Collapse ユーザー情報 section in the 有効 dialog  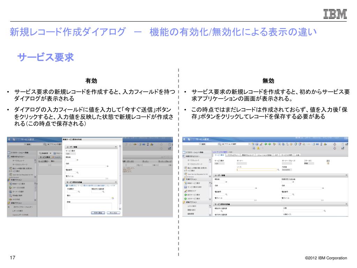(x=116, y=147)
